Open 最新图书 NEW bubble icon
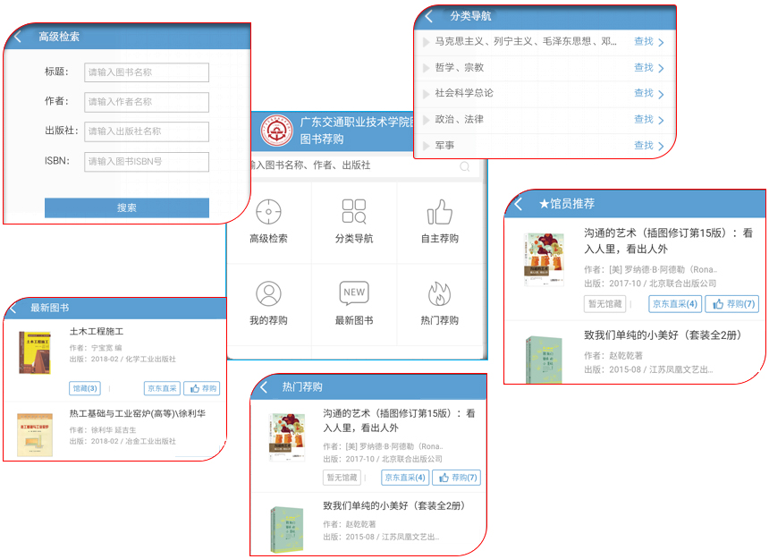 click(x=353, y=293)
